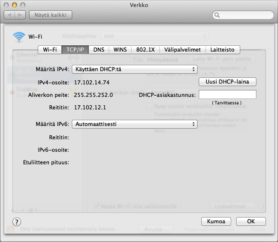Switch to the Wi-Fi tab

click(x=50, y=50)
